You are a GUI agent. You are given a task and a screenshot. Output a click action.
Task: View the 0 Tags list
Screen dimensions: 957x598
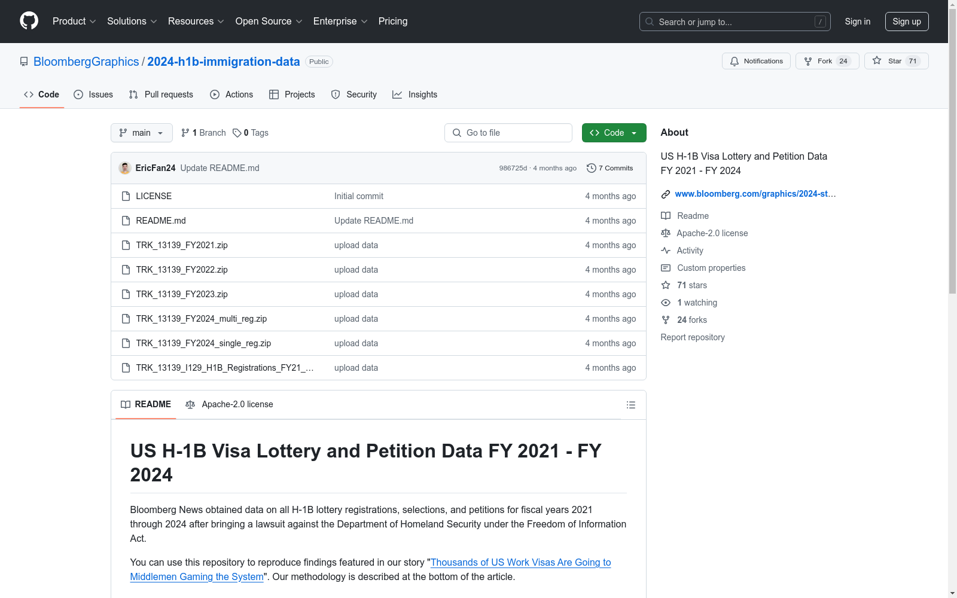251,133
